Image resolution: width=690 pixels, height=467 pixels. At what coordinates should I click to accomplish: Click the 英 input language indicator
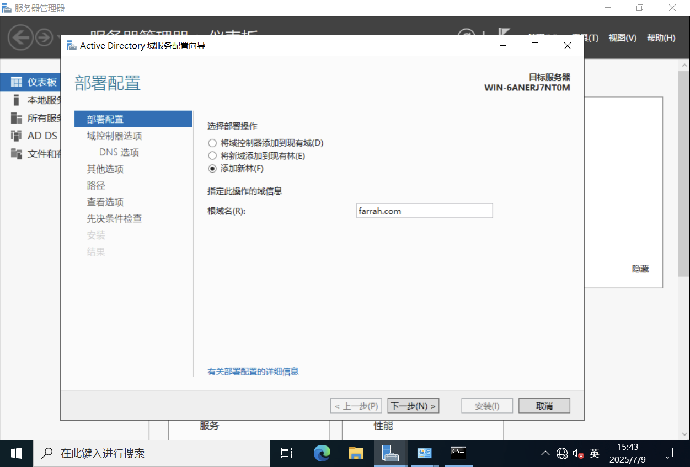click(x=595, y=453)
